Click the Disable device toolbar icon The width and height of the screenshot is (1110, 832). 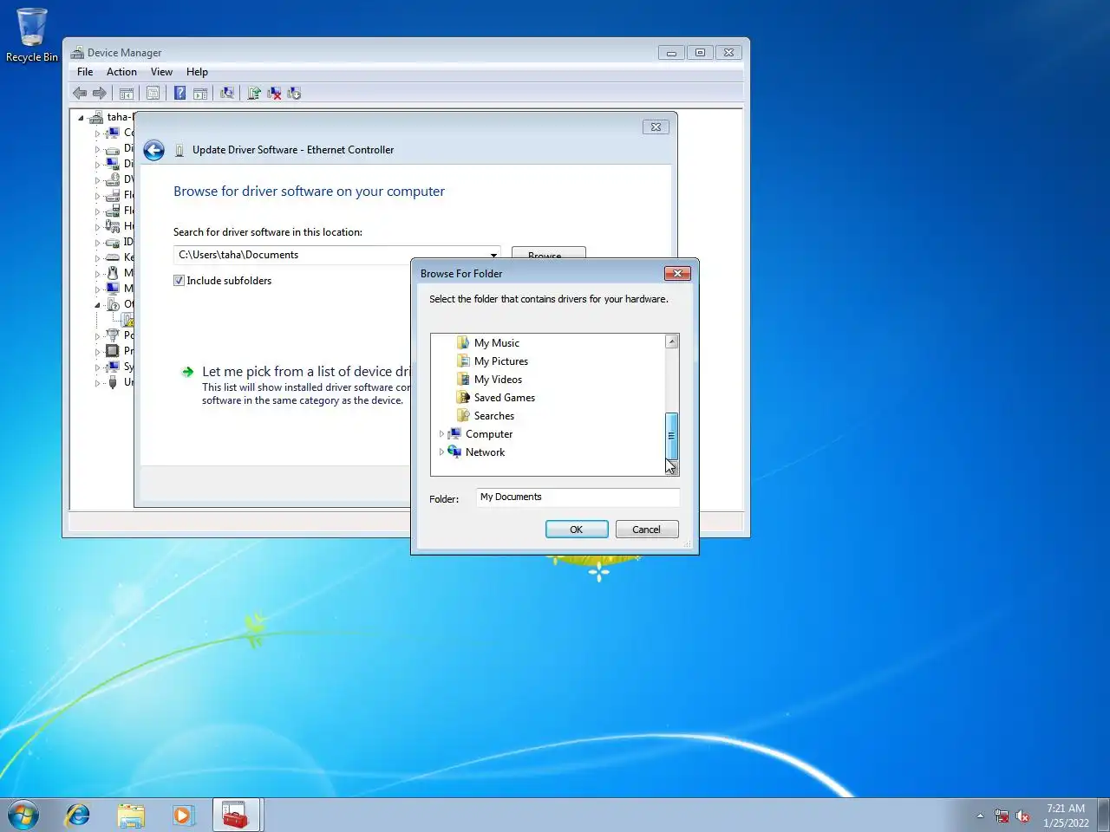pyautogui.click(x=294, y=94)
